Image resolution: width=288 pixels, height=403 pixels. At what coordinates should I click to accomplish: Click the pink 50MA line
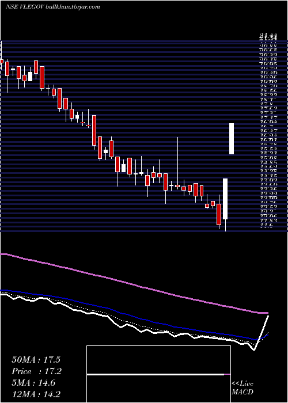134,284
